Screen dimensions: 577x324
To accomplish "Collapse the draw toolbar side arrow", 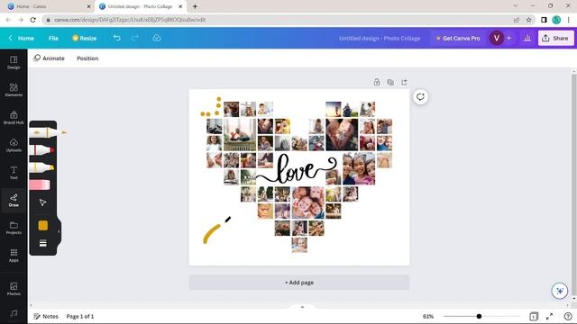I will [59, 232].
